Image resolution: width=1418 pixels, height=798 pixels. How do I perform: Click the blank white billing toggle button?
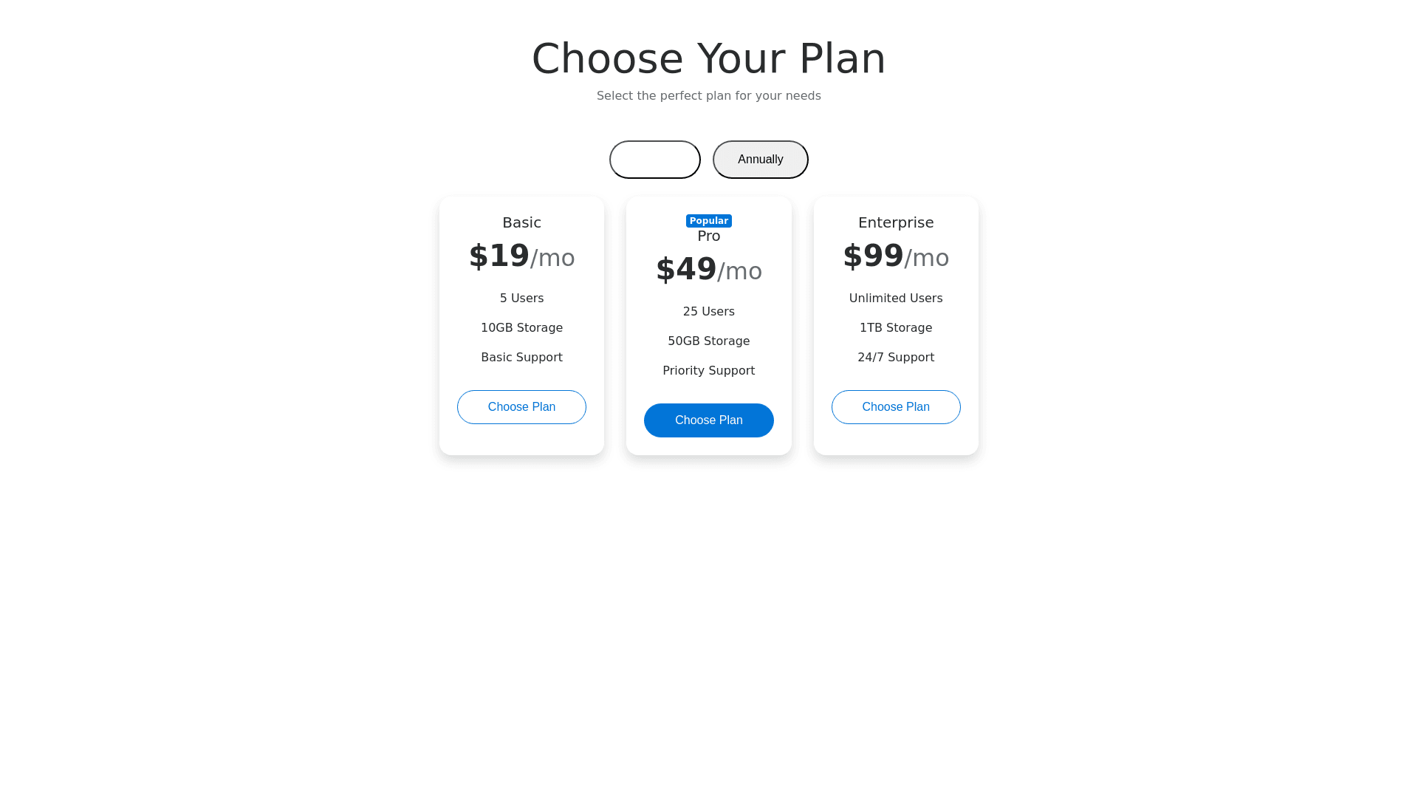click(654, 160)
